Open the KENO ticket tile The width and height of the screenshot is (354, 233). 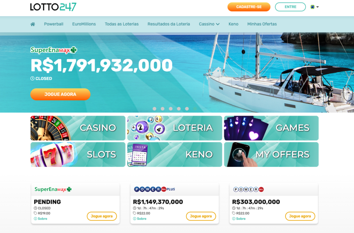point(175,154)
